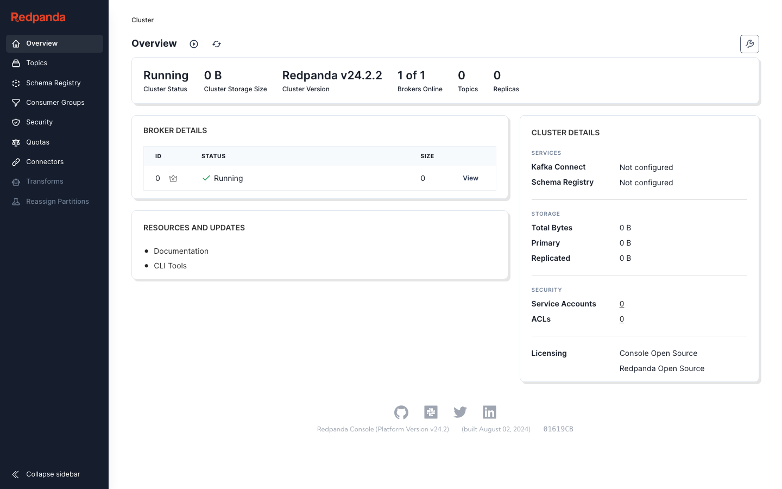Click the Service Accounts count link

pyautogui.click(x=622, y=304)
